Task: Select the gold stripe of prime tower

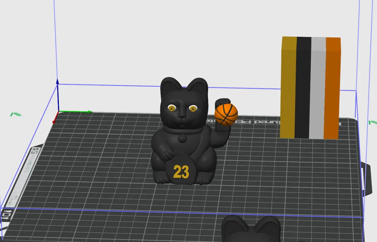Action: pos(288,88)
